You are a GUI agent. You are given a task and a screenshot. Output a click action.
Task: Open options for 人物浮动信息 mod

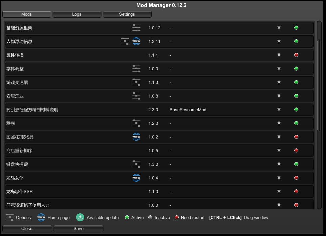click(125, 41)
